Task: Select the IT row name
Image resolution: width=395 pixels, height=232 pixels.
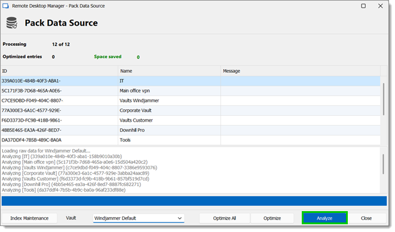Action: tap(122, 81)
